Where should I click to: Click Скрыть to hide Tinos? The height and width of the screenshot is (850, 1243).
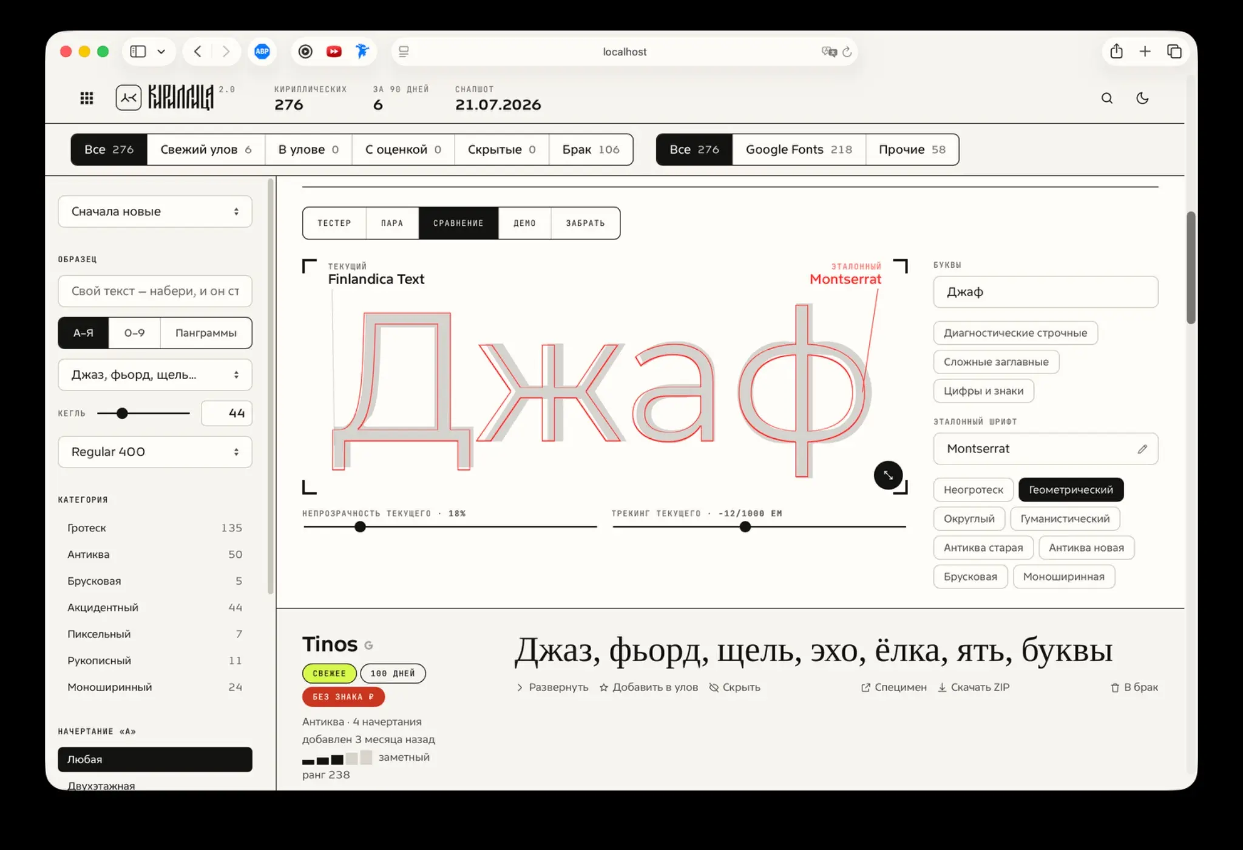[x=734, y=687]
